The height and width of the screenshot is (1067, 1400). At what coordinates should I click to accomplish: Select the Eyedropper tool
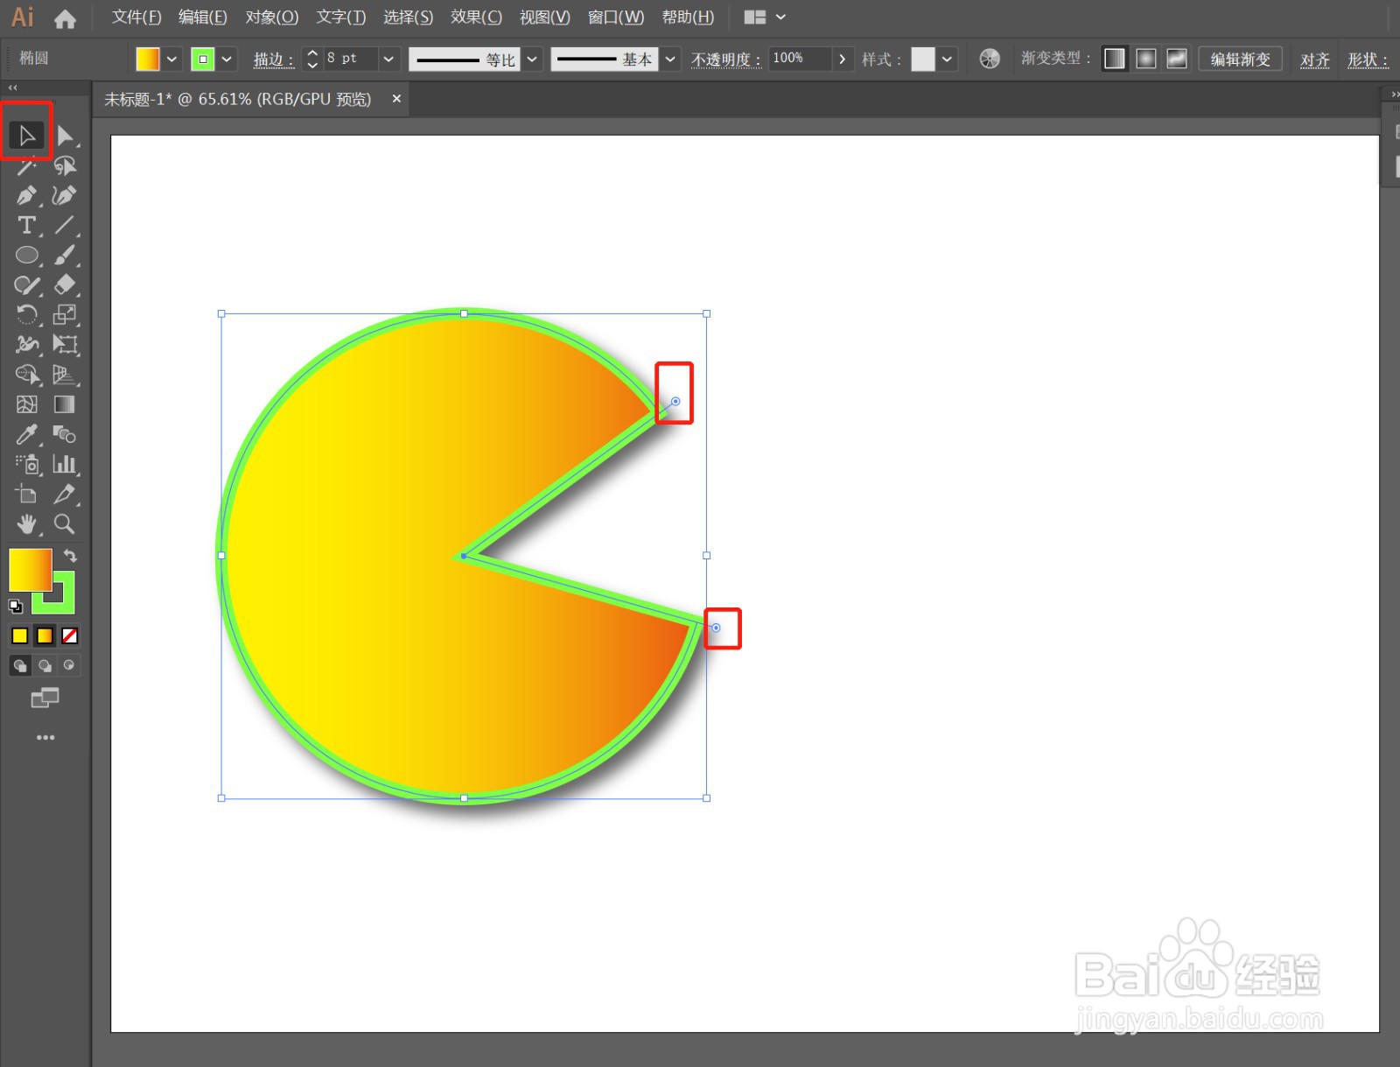pos(26,434)
